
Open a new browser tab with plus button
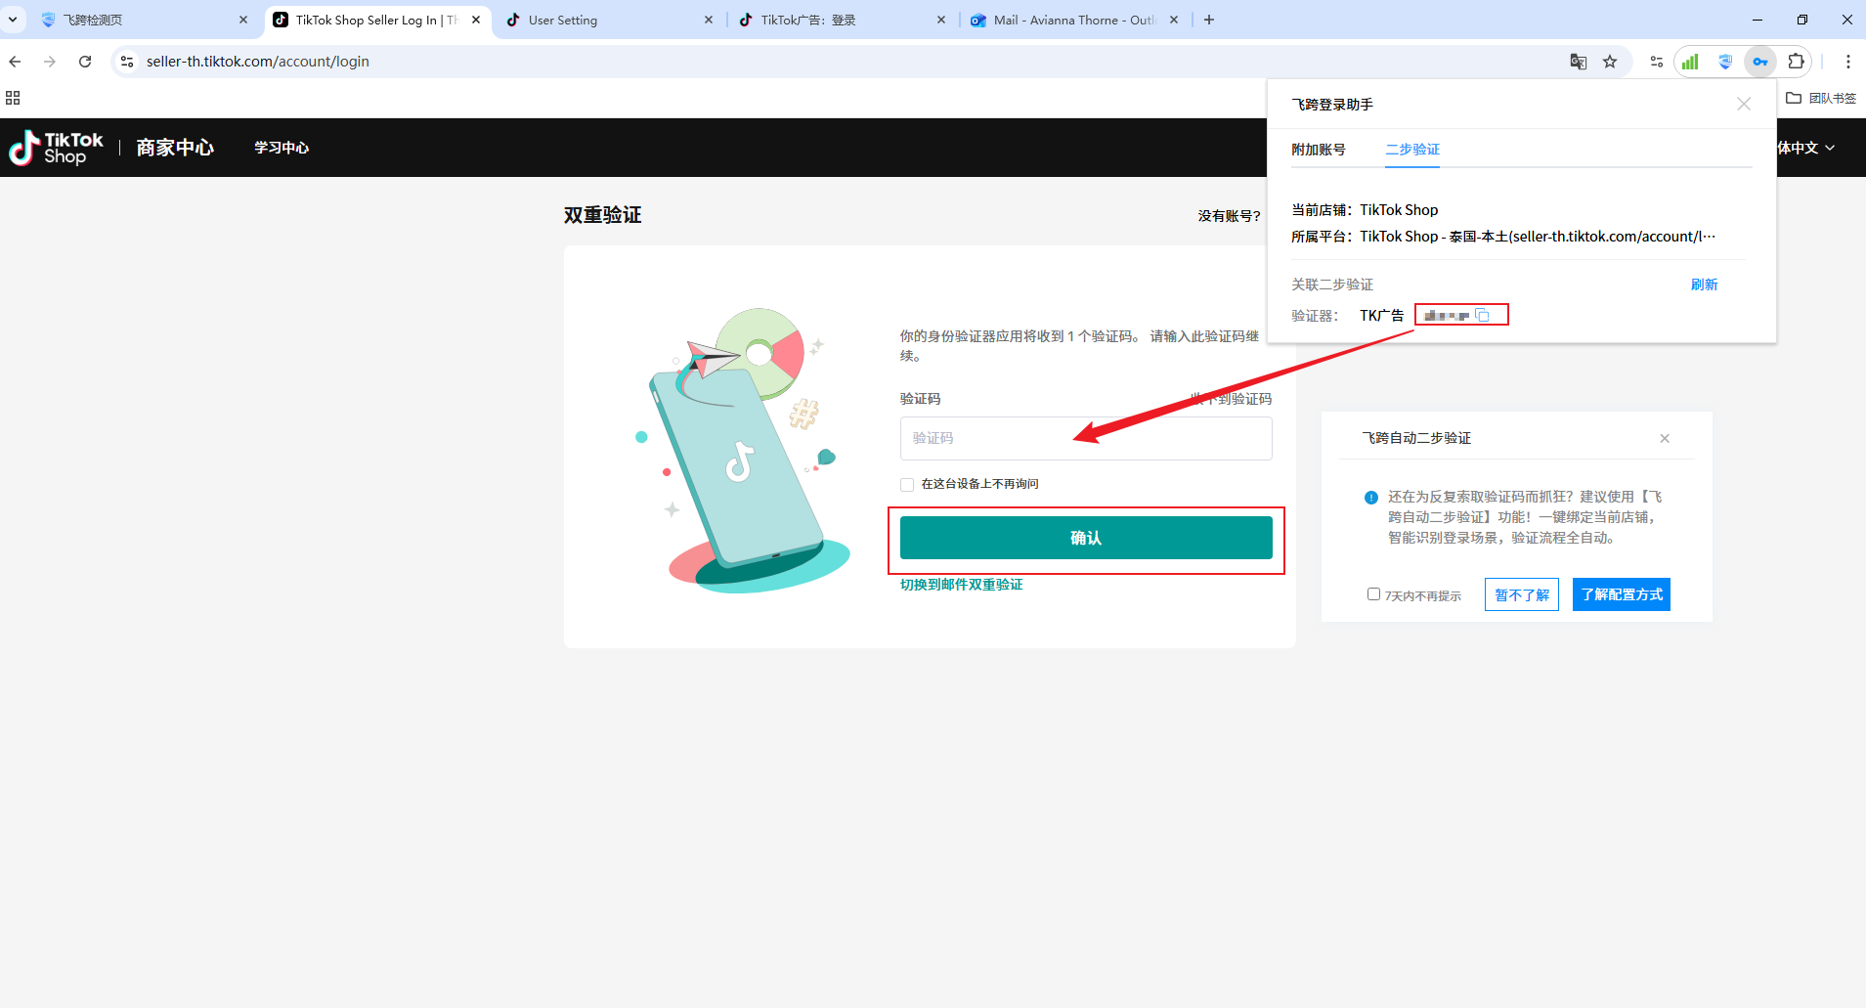(x=1209, y=20)
